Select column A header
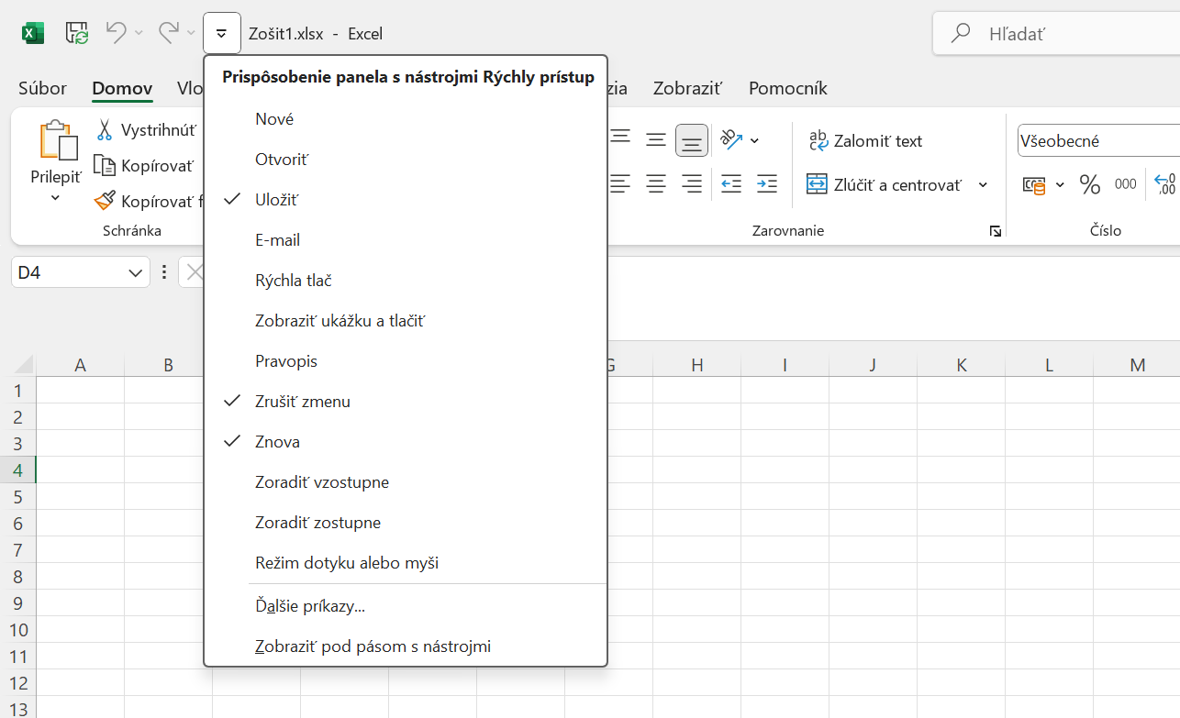Image resolution: width=1180 pixels, height=718 pixels. pyautogui.click(x=81, y=365)
